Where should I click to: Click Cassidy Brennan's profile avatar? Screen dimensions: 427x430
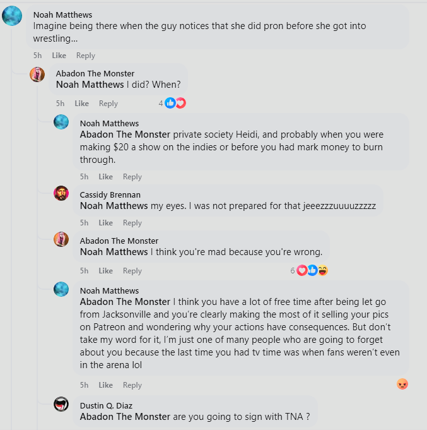pyautogui.click(x=61, y=193)
